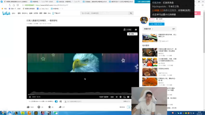Click the bilibili logo
This screenshot has height=115, width=205.
(6, 13)
